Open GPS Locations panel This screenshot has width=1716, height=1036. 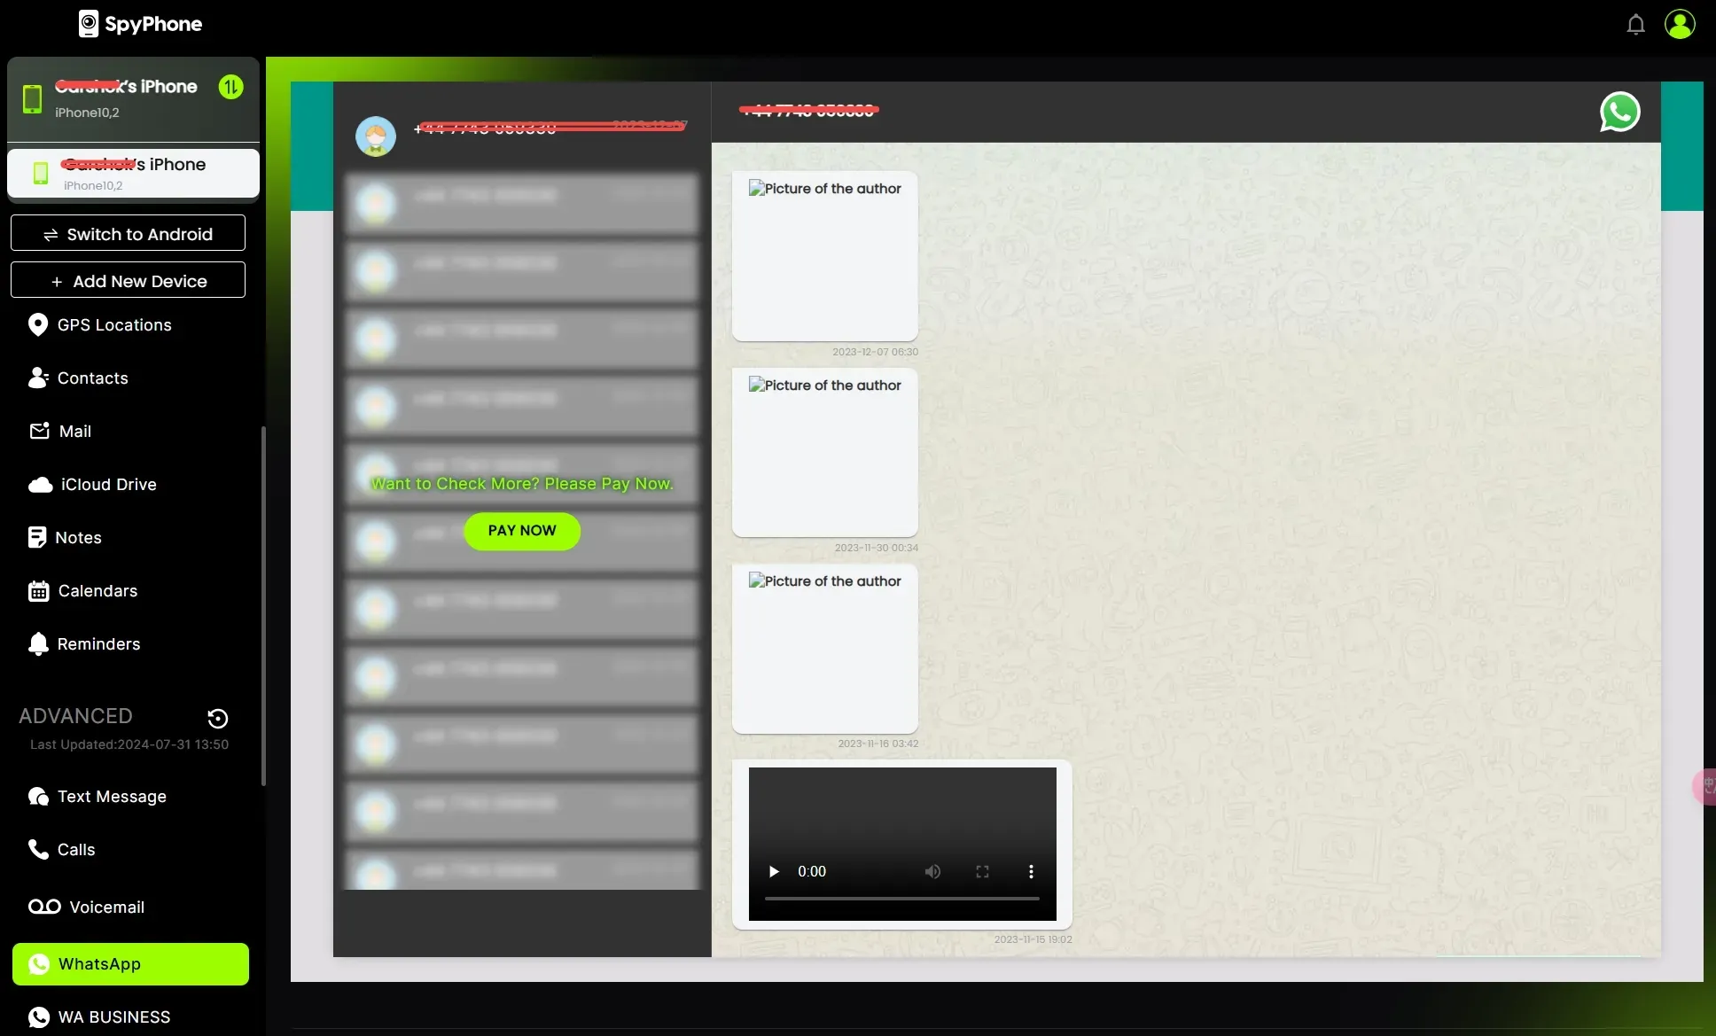tap(114, 325)
